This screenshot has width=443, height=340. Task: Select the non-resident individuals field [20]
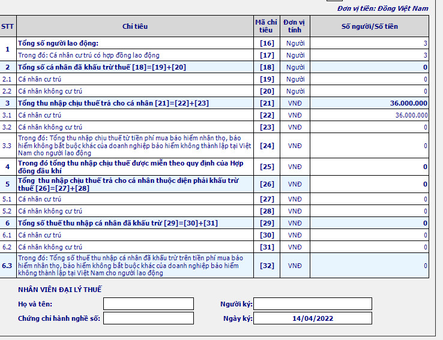[x=369, y=91]
